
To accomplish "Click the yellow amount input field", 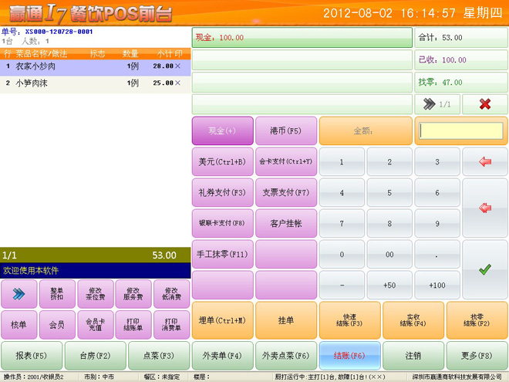I will 460,131.
